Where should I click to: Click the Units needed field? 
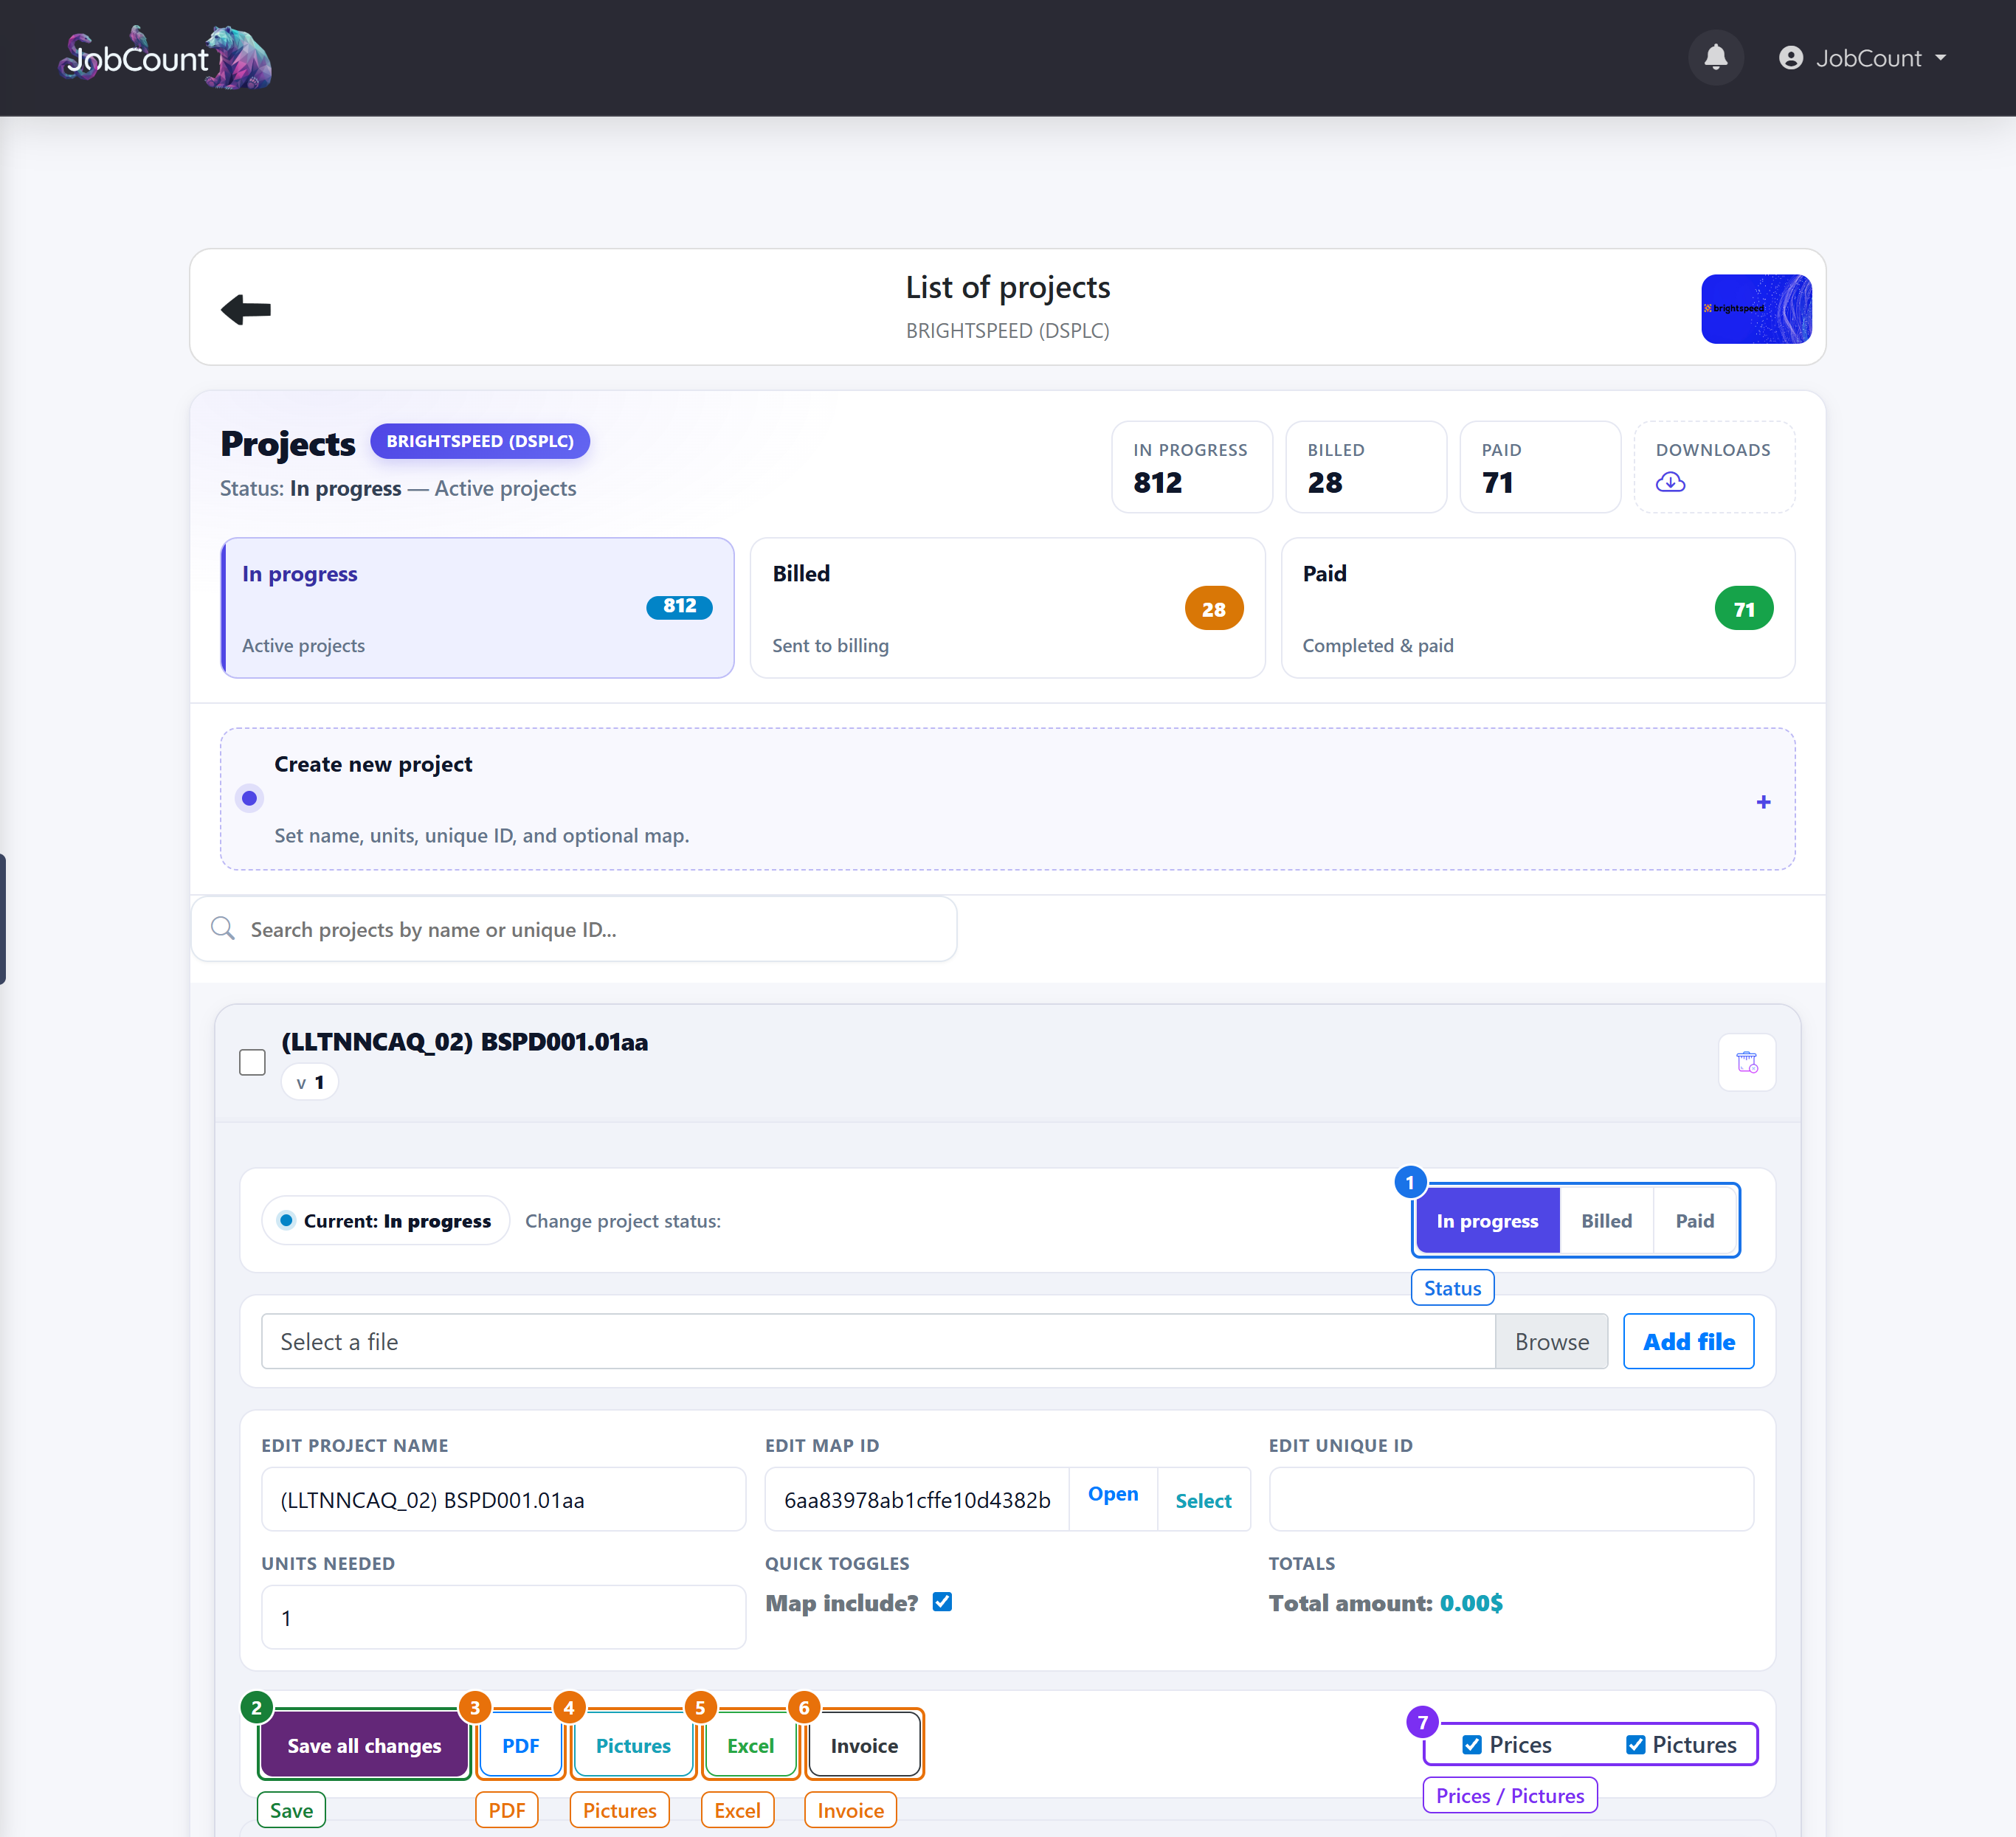coord(503,1617)
